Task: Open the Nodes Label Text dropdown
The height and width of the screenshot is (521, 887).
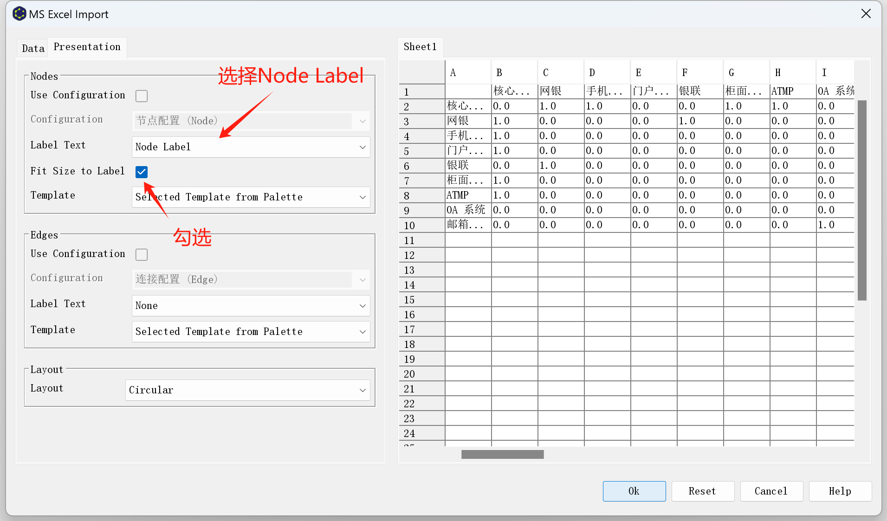Action: [251, 147]
